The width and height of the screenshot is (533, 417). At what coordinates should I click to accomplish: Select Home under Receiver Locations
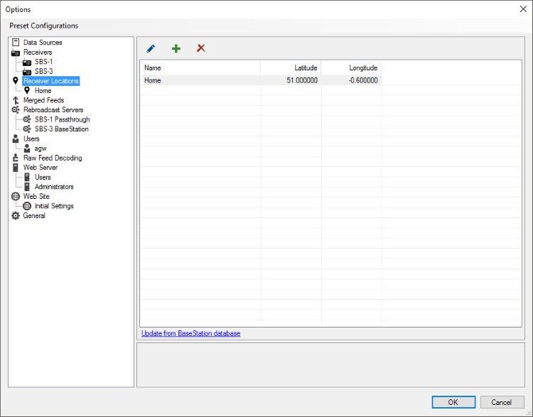43,91
